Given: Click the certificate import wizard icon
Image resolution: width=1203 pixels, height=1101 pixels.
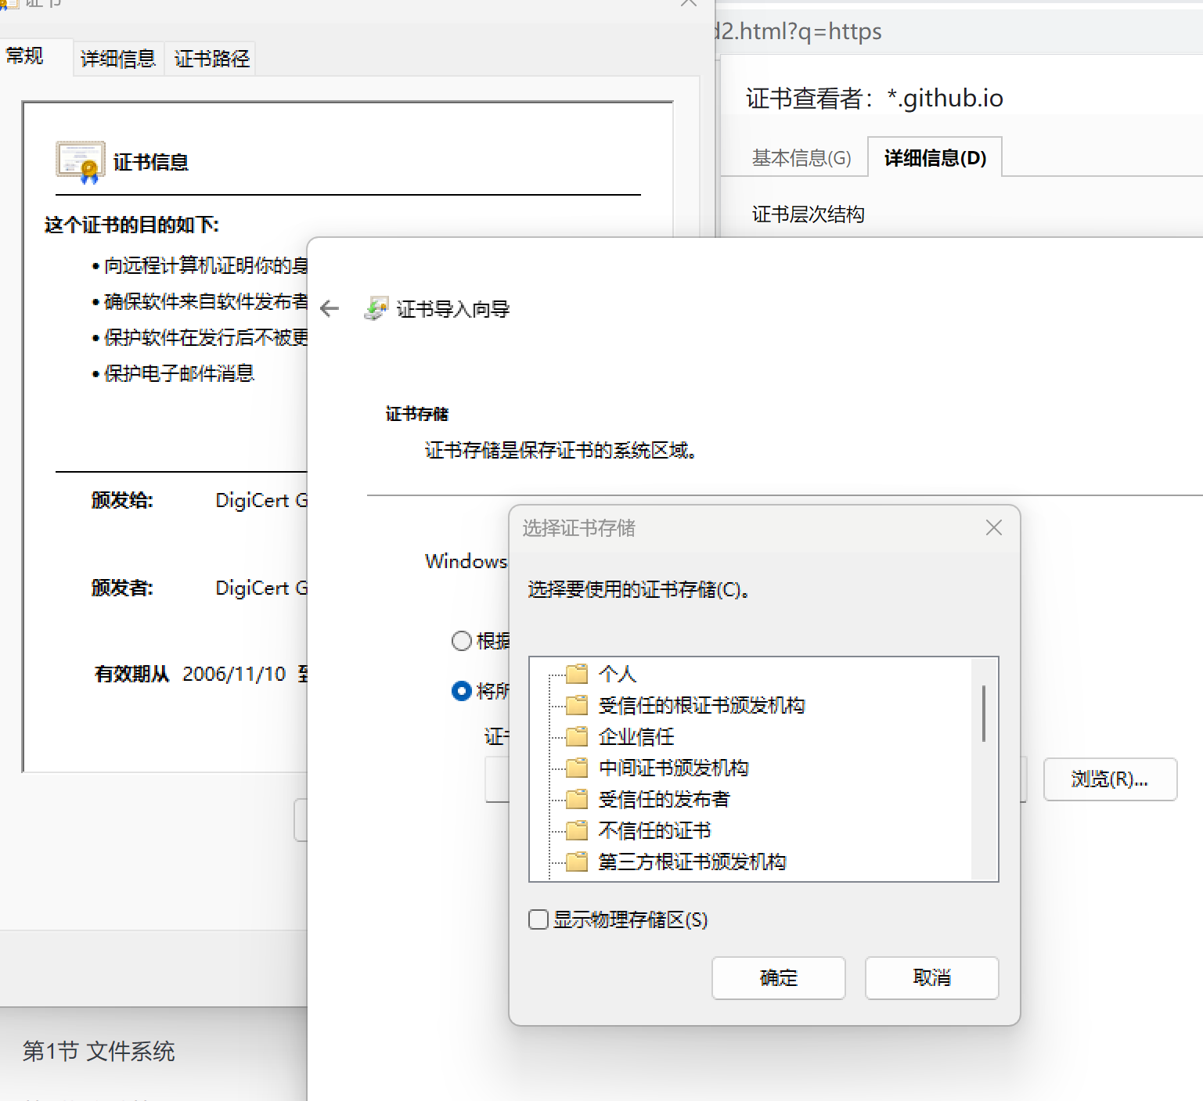Looking at the screenshot, I should pos(376,308).
